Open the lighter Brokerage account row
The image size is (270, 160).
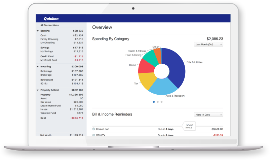pyautogui.click(x=62, y=75)
